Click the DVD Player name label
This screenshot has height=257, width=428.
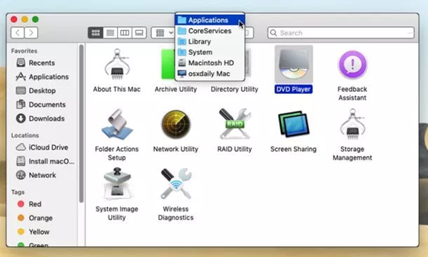(293, 89)
